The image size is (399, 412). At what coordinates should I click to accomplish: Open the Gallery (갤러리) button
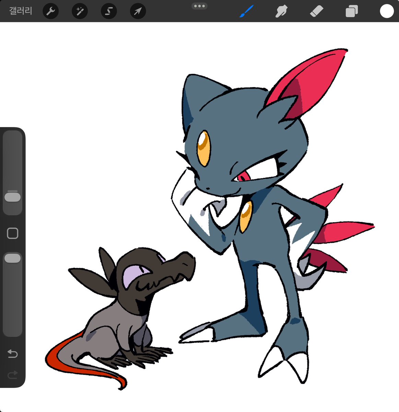tap(21, 11)
